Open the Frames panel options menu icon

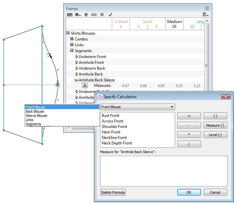tap(205, 15)
